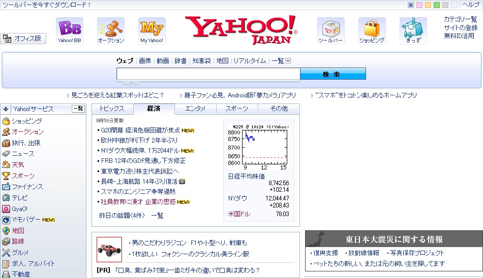Click the オフィス版 button
This screenshot has height=278, width=483.
tap(23, 39)
